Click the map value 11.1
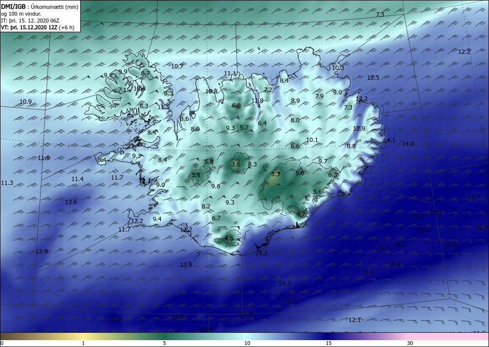Screen dimensions: 489x347 click(230, 73)
